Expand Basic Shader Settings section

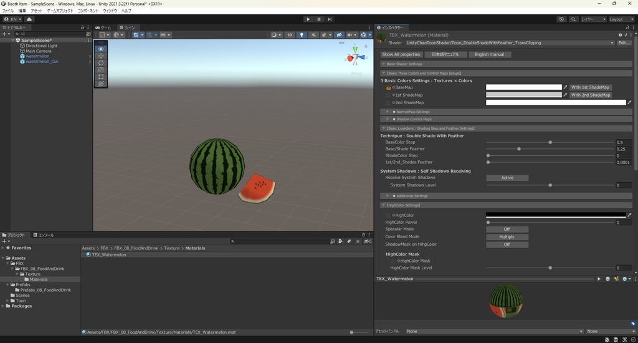506,64
